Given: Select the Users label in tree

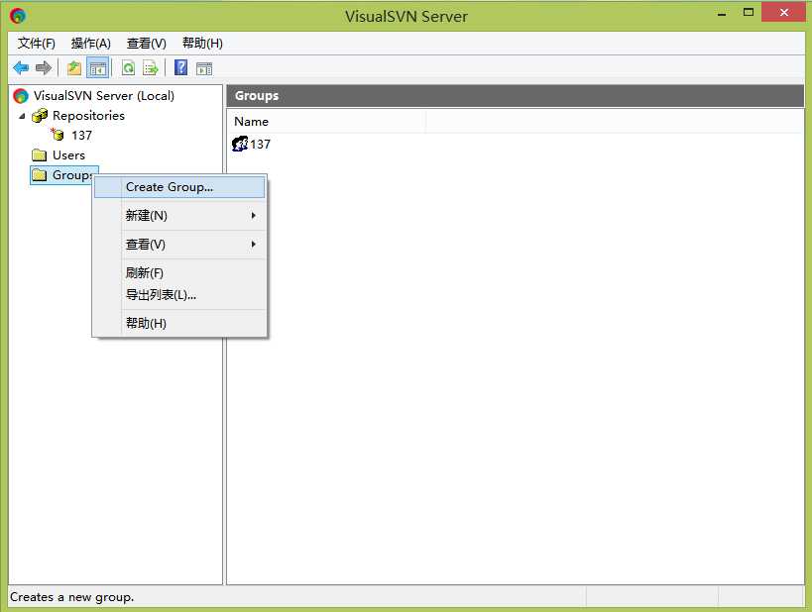Looking at the screenshot, I should coord(68,155).
